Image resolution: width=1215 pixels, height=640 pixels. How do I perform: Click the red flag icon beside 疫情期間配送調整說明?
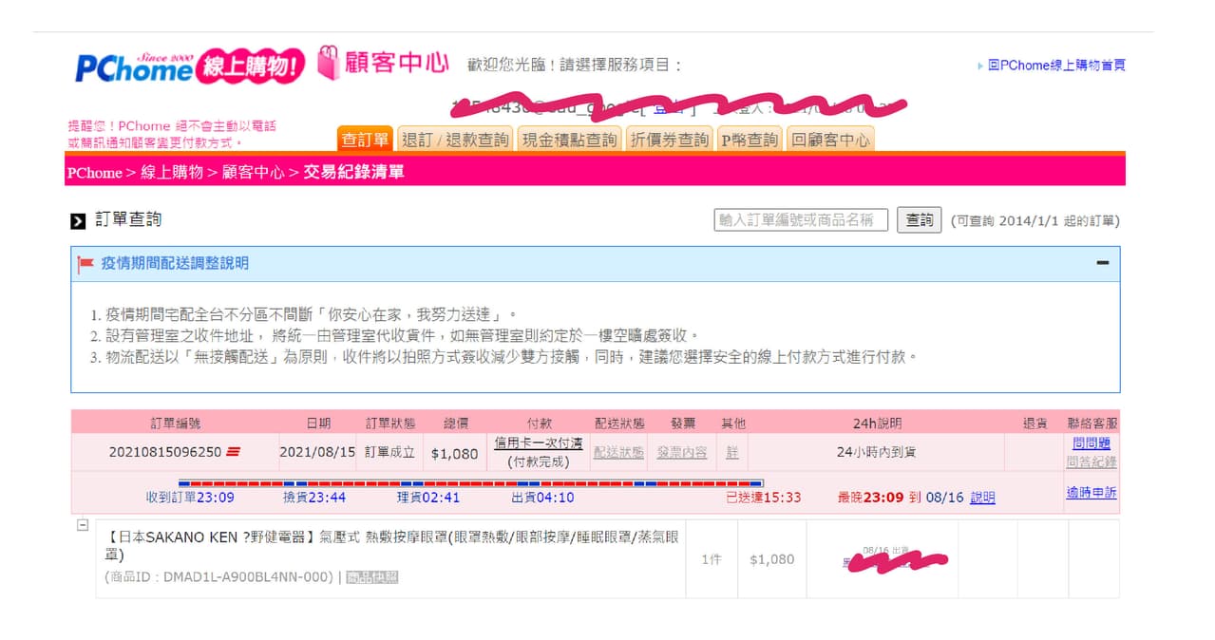click(85, 264)
